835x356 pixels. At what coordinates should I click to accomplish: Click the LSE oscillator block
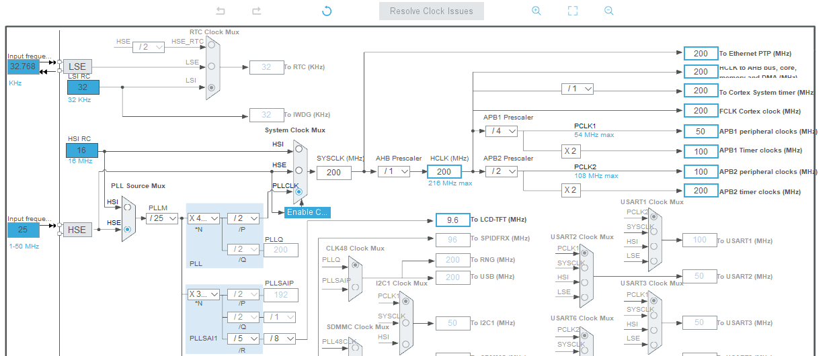tap(77, 66)
